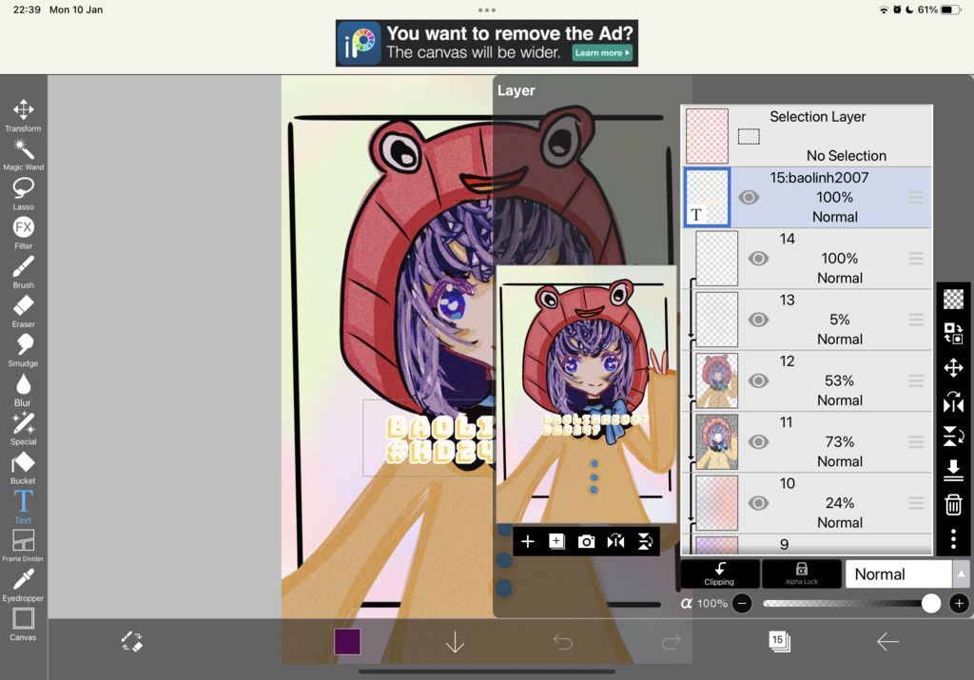This screenshot has height=680, width=974.
Task: Add a new layer with plus icon
Action: pos(527,541)
